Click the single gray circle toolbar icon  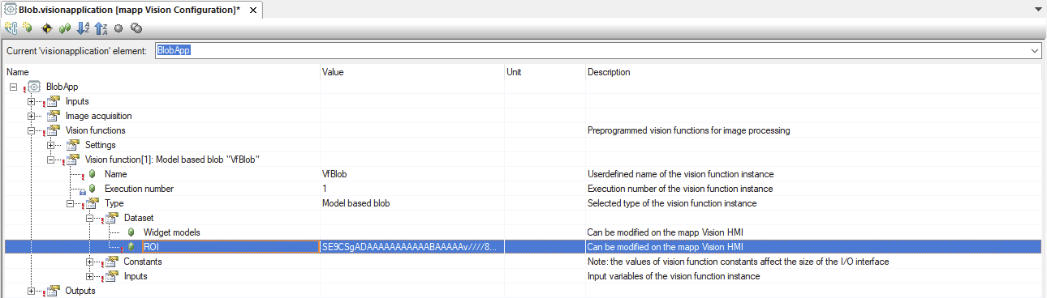(x=118, y=28)
